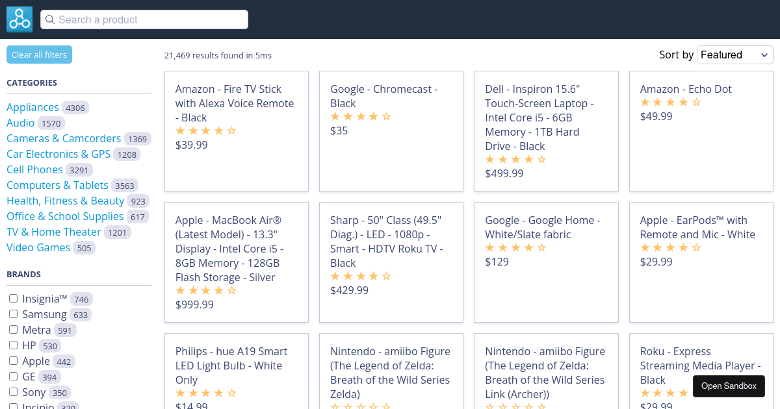Check the Samsung brand checkbox
This screenshot has height=409, width=780.
click(13, 314)
